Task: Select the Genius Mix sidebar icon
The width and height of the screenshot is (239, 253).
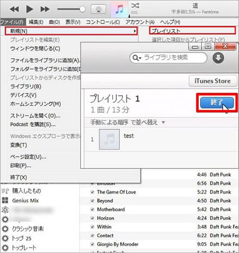Action: click(x=5, y=200)
